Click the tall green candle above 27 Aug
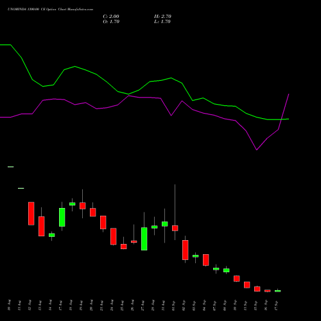Screen dimensions: 321x321 tap(144, 239)
